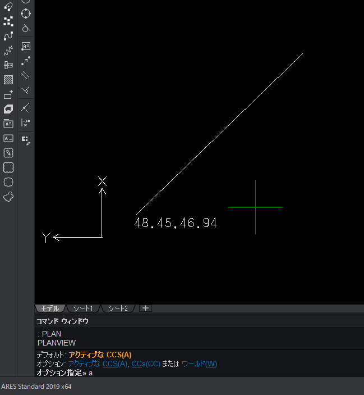Switch to the シート1 sheet tab
Image resolution: width=364 pixels, height=395 pixels.
(x=83, y=308)
